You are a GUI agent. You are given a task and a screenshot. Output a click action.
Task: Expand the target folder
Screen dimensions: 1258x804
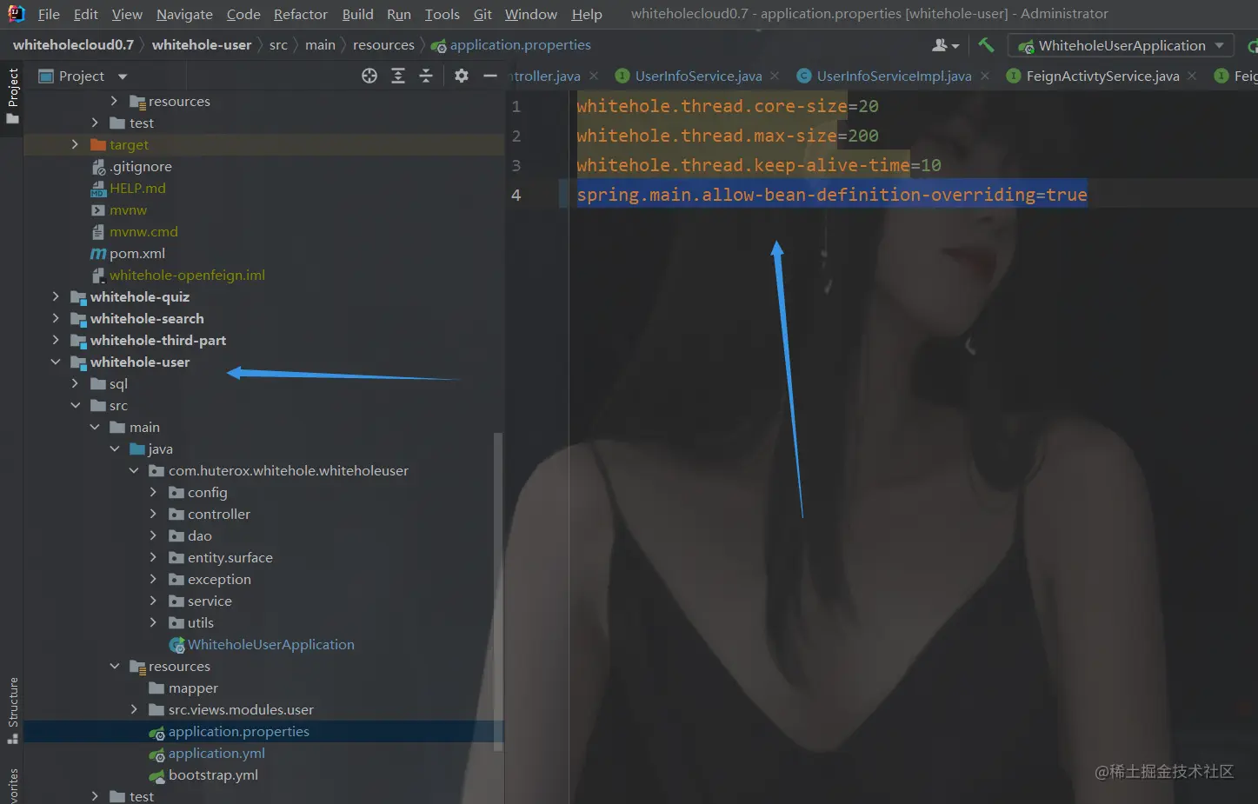click(x=75, y=144)
